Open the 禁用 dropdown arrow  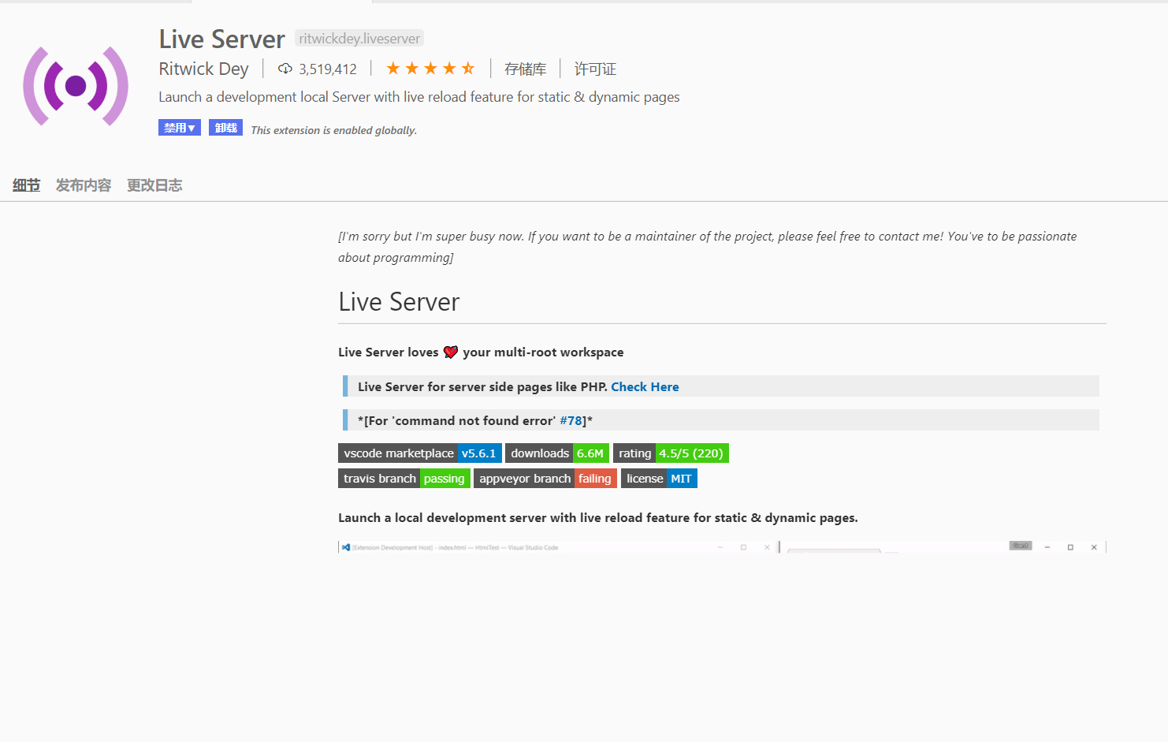[x=192, y=126]
